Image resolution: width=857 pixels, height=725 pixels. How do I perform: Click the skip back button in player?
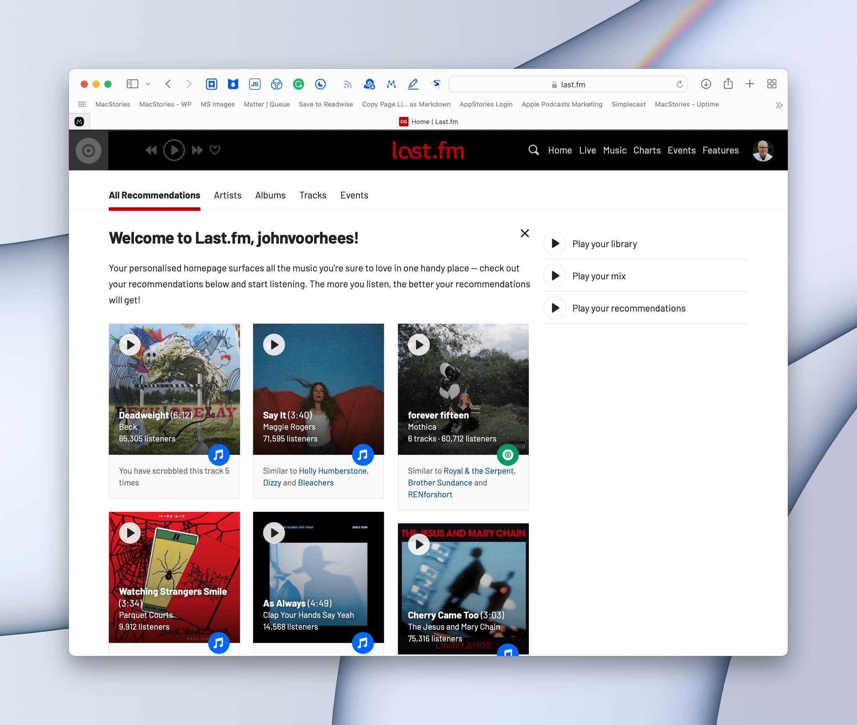(x=151, y=150)
